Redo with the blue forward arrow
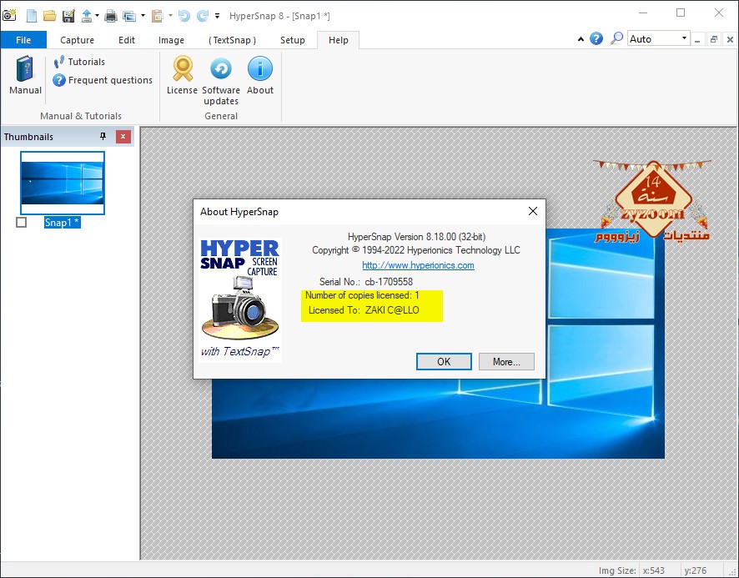The width and height of the screenshot is (739, 578). pyautogui.click(x=203, y=16)
